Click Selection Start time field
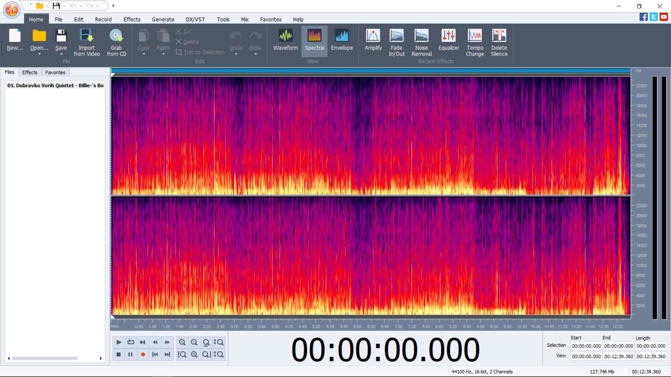Viewport: 671px width, 377px height. coord(586,346)
